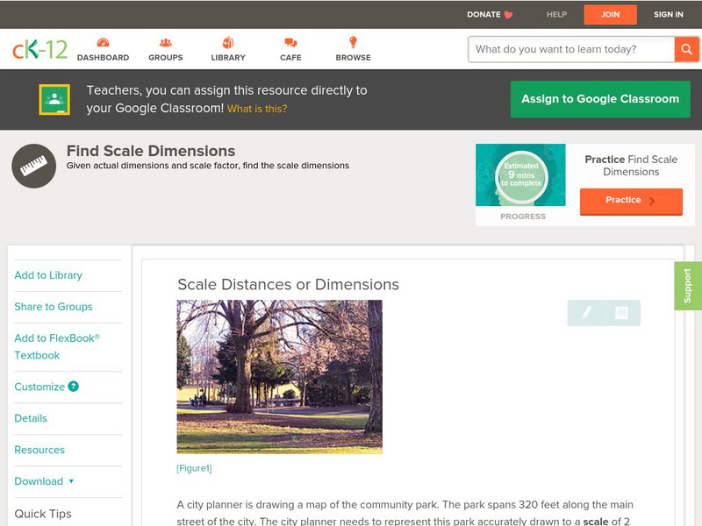Click the CK-12 logo

[39, 50]
